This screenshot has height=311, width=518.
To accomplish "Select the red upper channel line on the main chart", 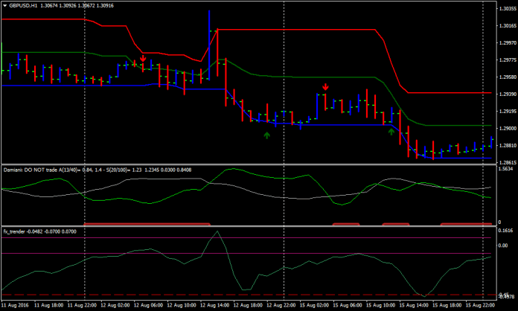I will click(x=298, y=30).
